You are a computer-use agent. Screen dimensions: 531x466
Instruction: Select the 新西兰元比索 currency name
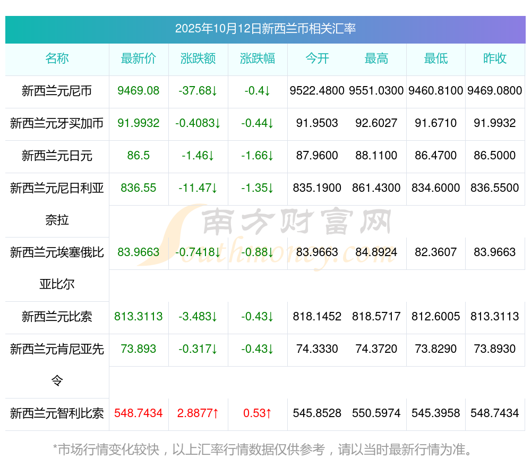pyautogui.click(x=57, y=317)
